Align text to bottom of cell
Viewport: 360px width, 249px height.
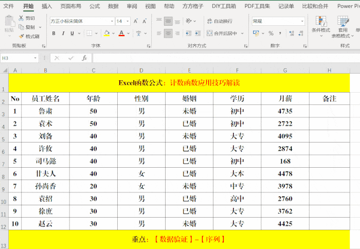177,21
